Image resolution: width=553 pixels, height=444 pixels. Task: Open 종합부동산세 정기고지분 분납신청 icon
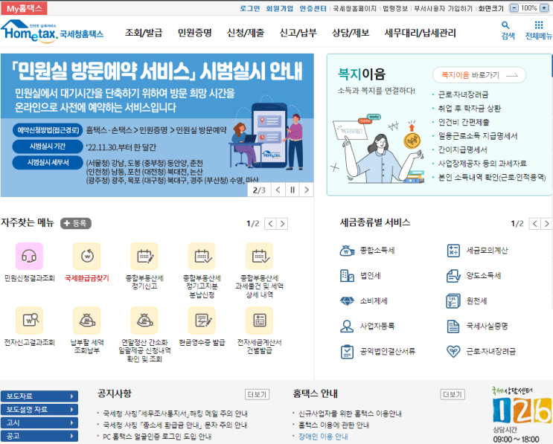point(202,256)
